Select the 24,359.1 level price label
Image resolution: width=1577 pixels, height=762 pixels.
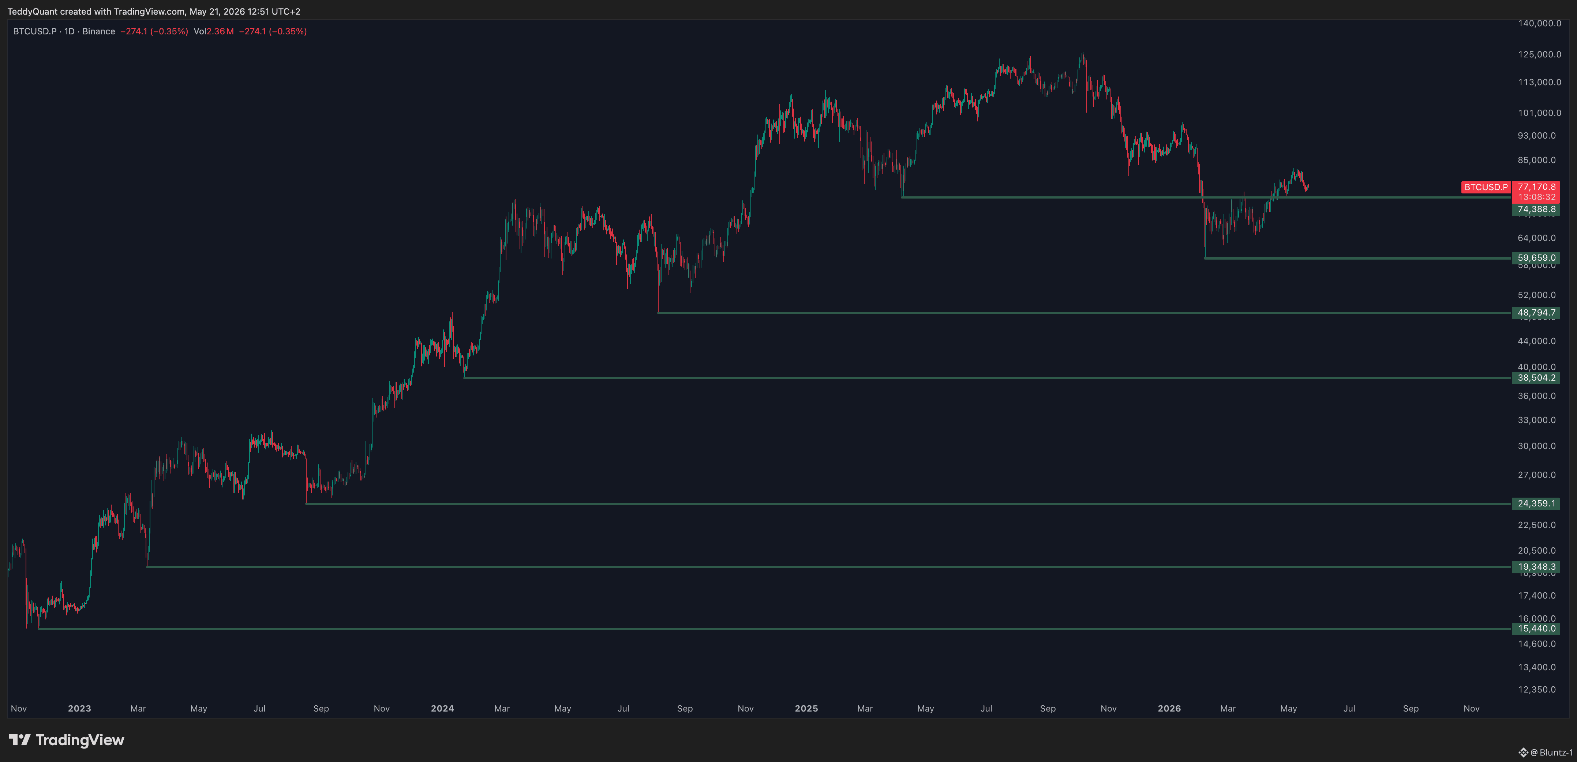pyautogui.click(x=1536, y=504)
